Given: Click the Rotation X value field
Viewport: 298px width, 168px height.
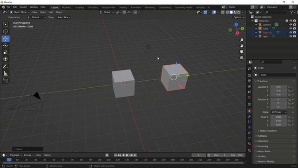Looking at the screenshot, I should point(278,99).
